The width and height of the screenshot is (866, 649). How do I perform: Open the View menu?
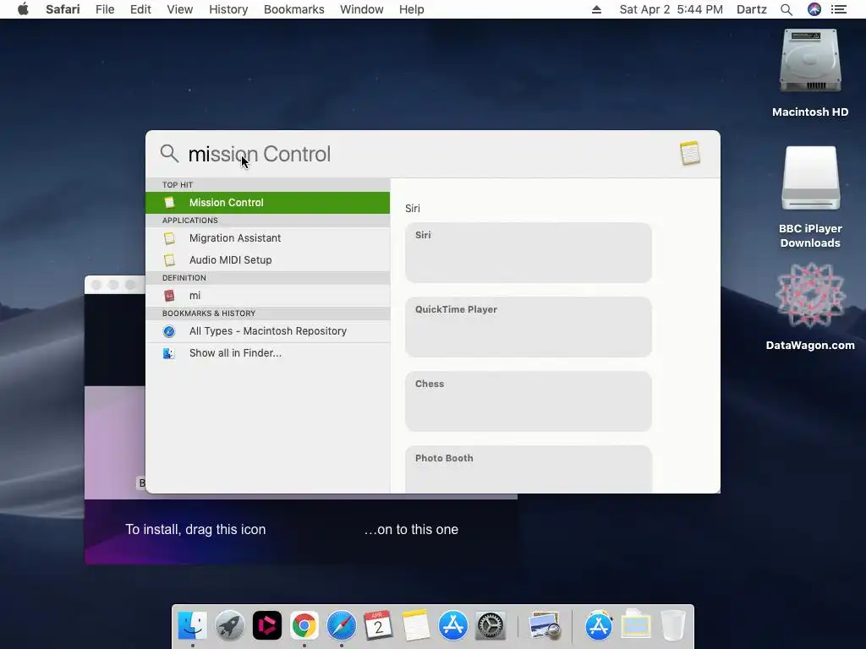[x=180, y=9]
